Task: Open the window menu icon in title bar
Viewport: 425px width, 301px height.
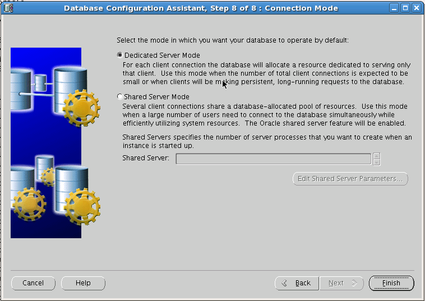Action: coord(8,8)
